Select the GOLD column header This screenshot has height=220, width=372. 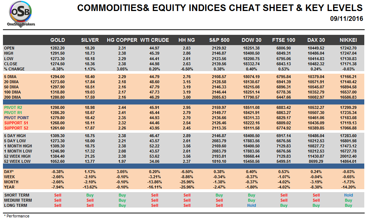point(58,40)
